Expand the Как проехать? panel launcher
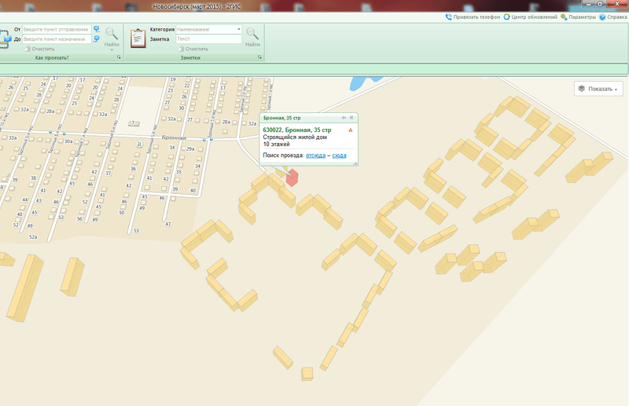The width and height of the screenshot is (629, 406). coord(118,58)
